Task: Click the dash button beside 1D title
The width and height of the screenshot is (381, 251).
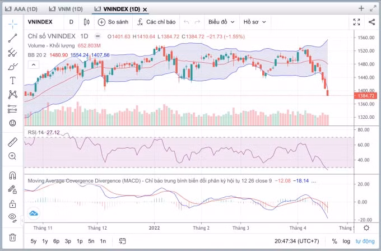Action: (x=97, y=36)
